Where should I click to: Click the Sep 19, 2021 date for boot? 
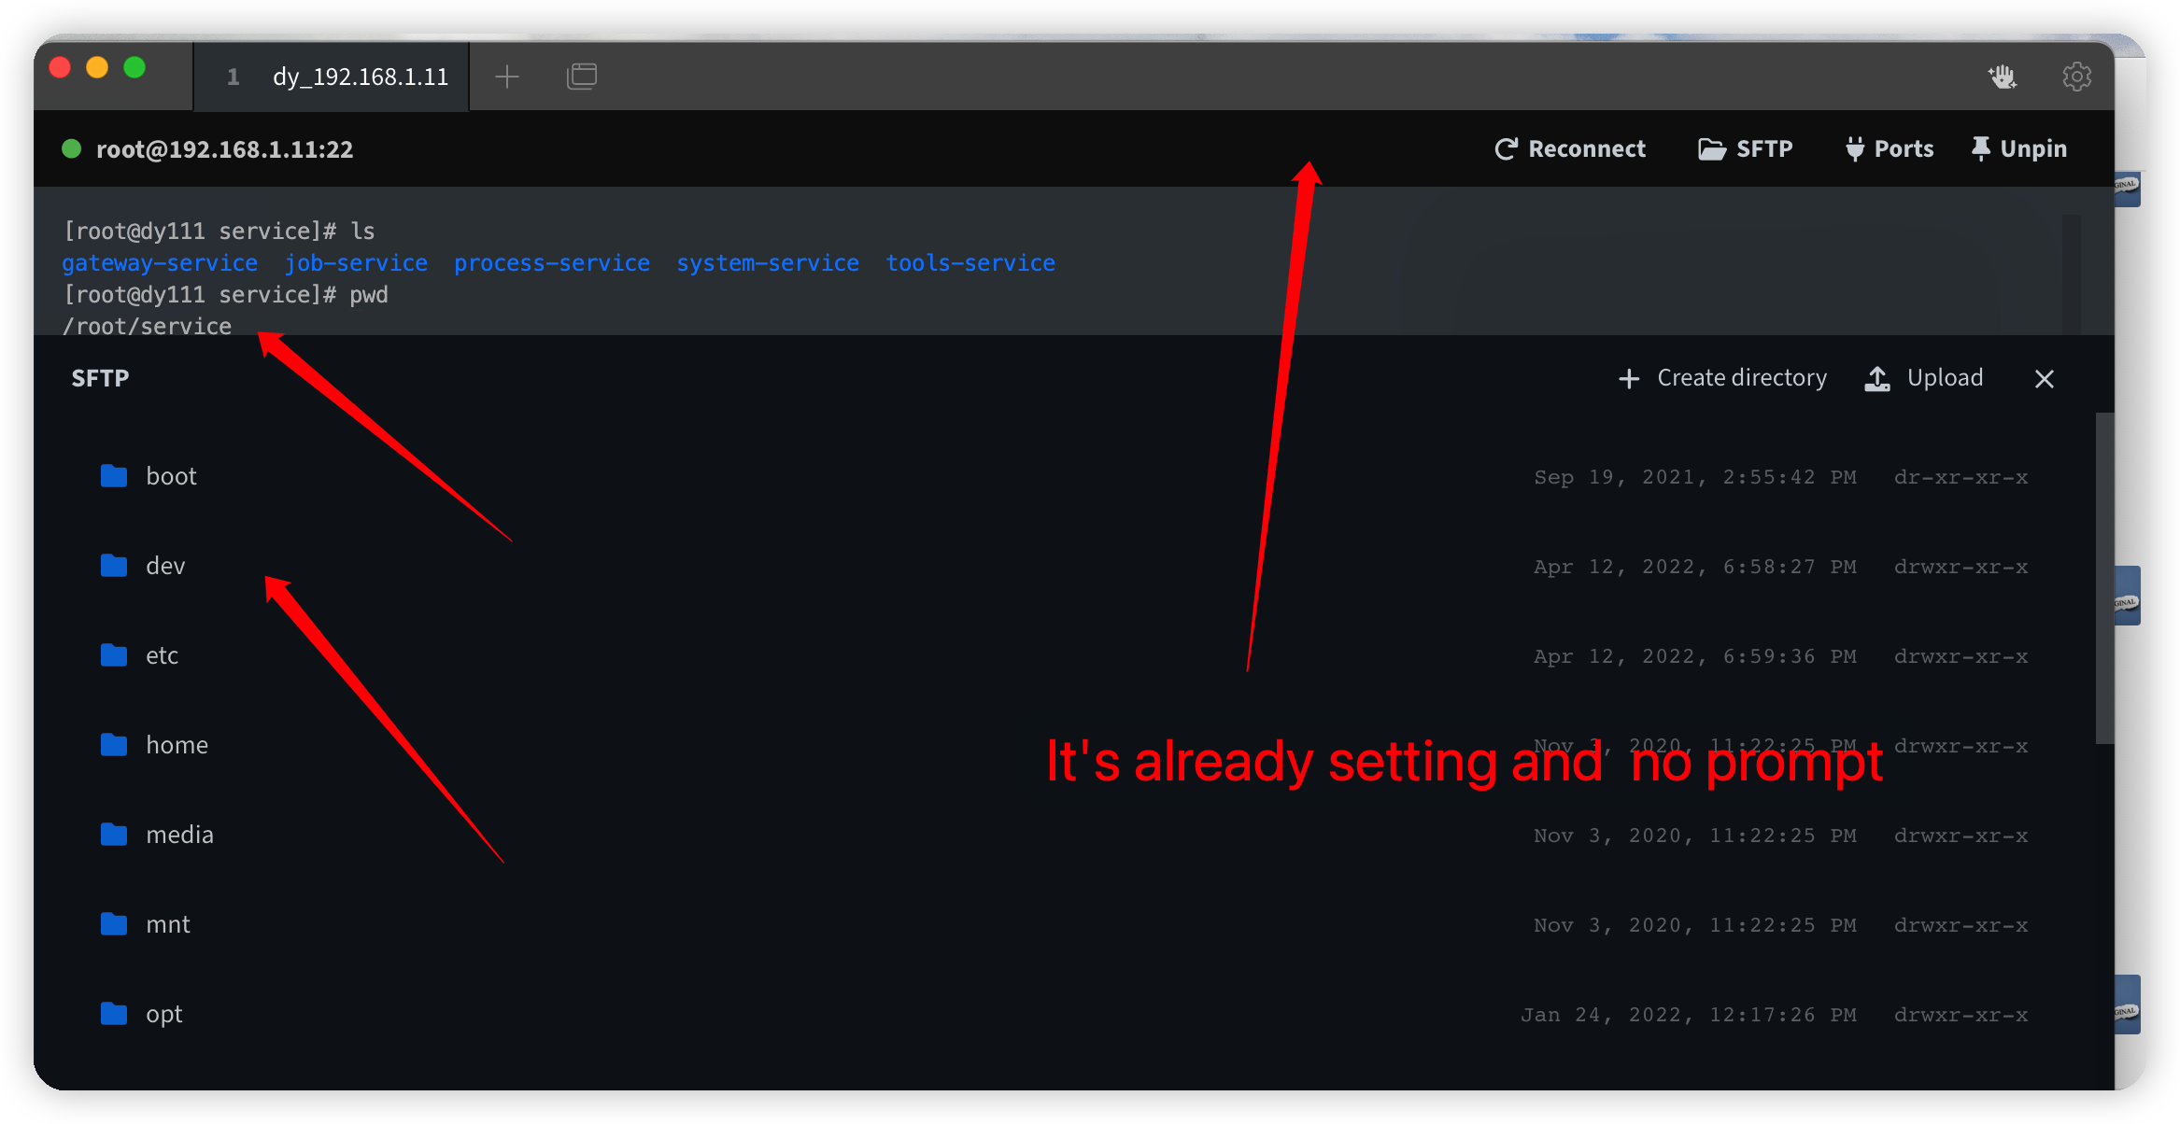click(x=1695, y=477)
